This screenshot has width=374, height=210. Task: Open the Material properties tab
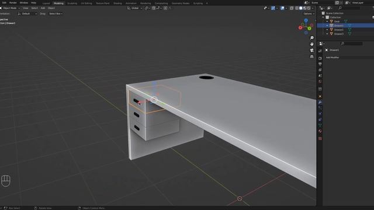[320, 131]
